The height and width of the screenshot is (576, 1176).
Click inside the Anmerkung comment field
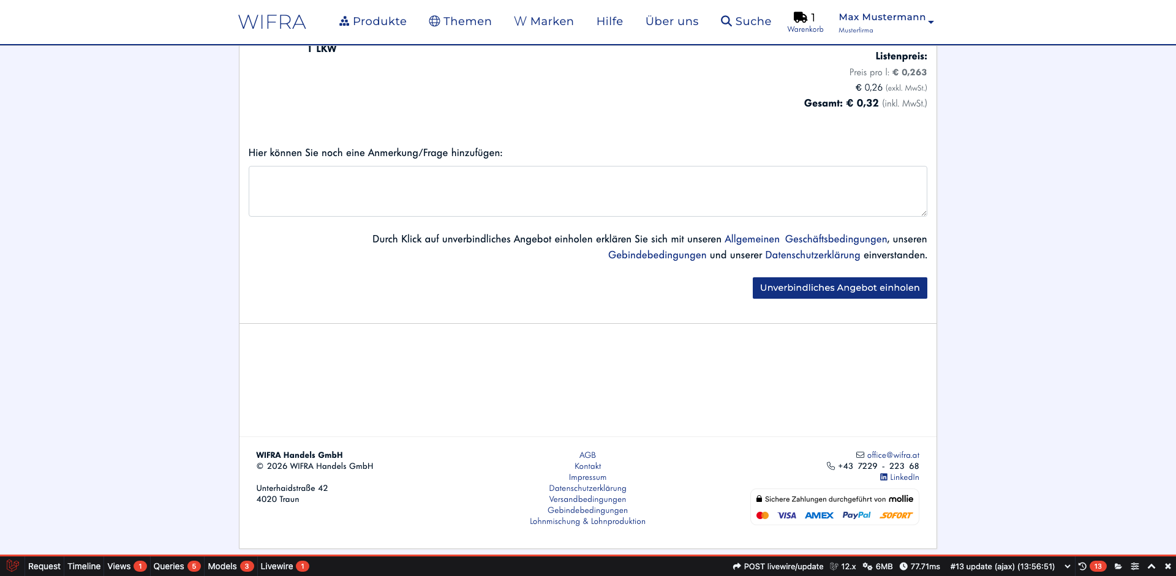[x=587, y=190]
